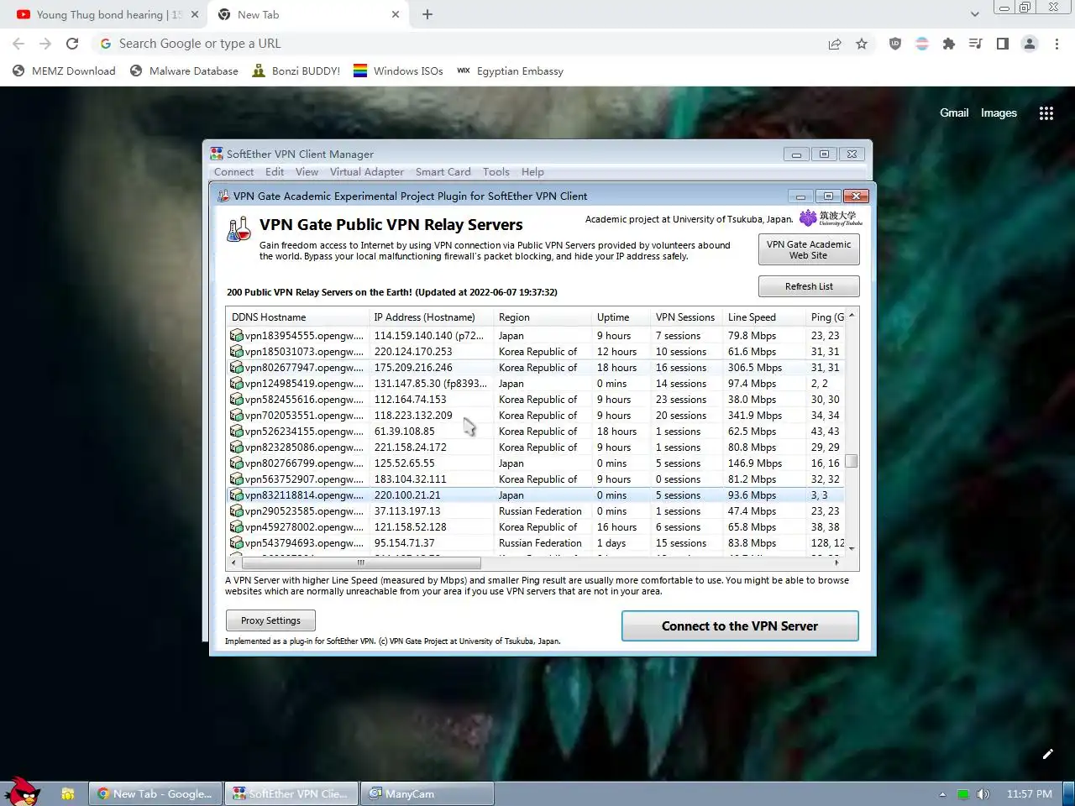The width and height of the screenshot is (1075, 806).
Task: Sort by the Line Speed column header
Action: tap(764, 317)
